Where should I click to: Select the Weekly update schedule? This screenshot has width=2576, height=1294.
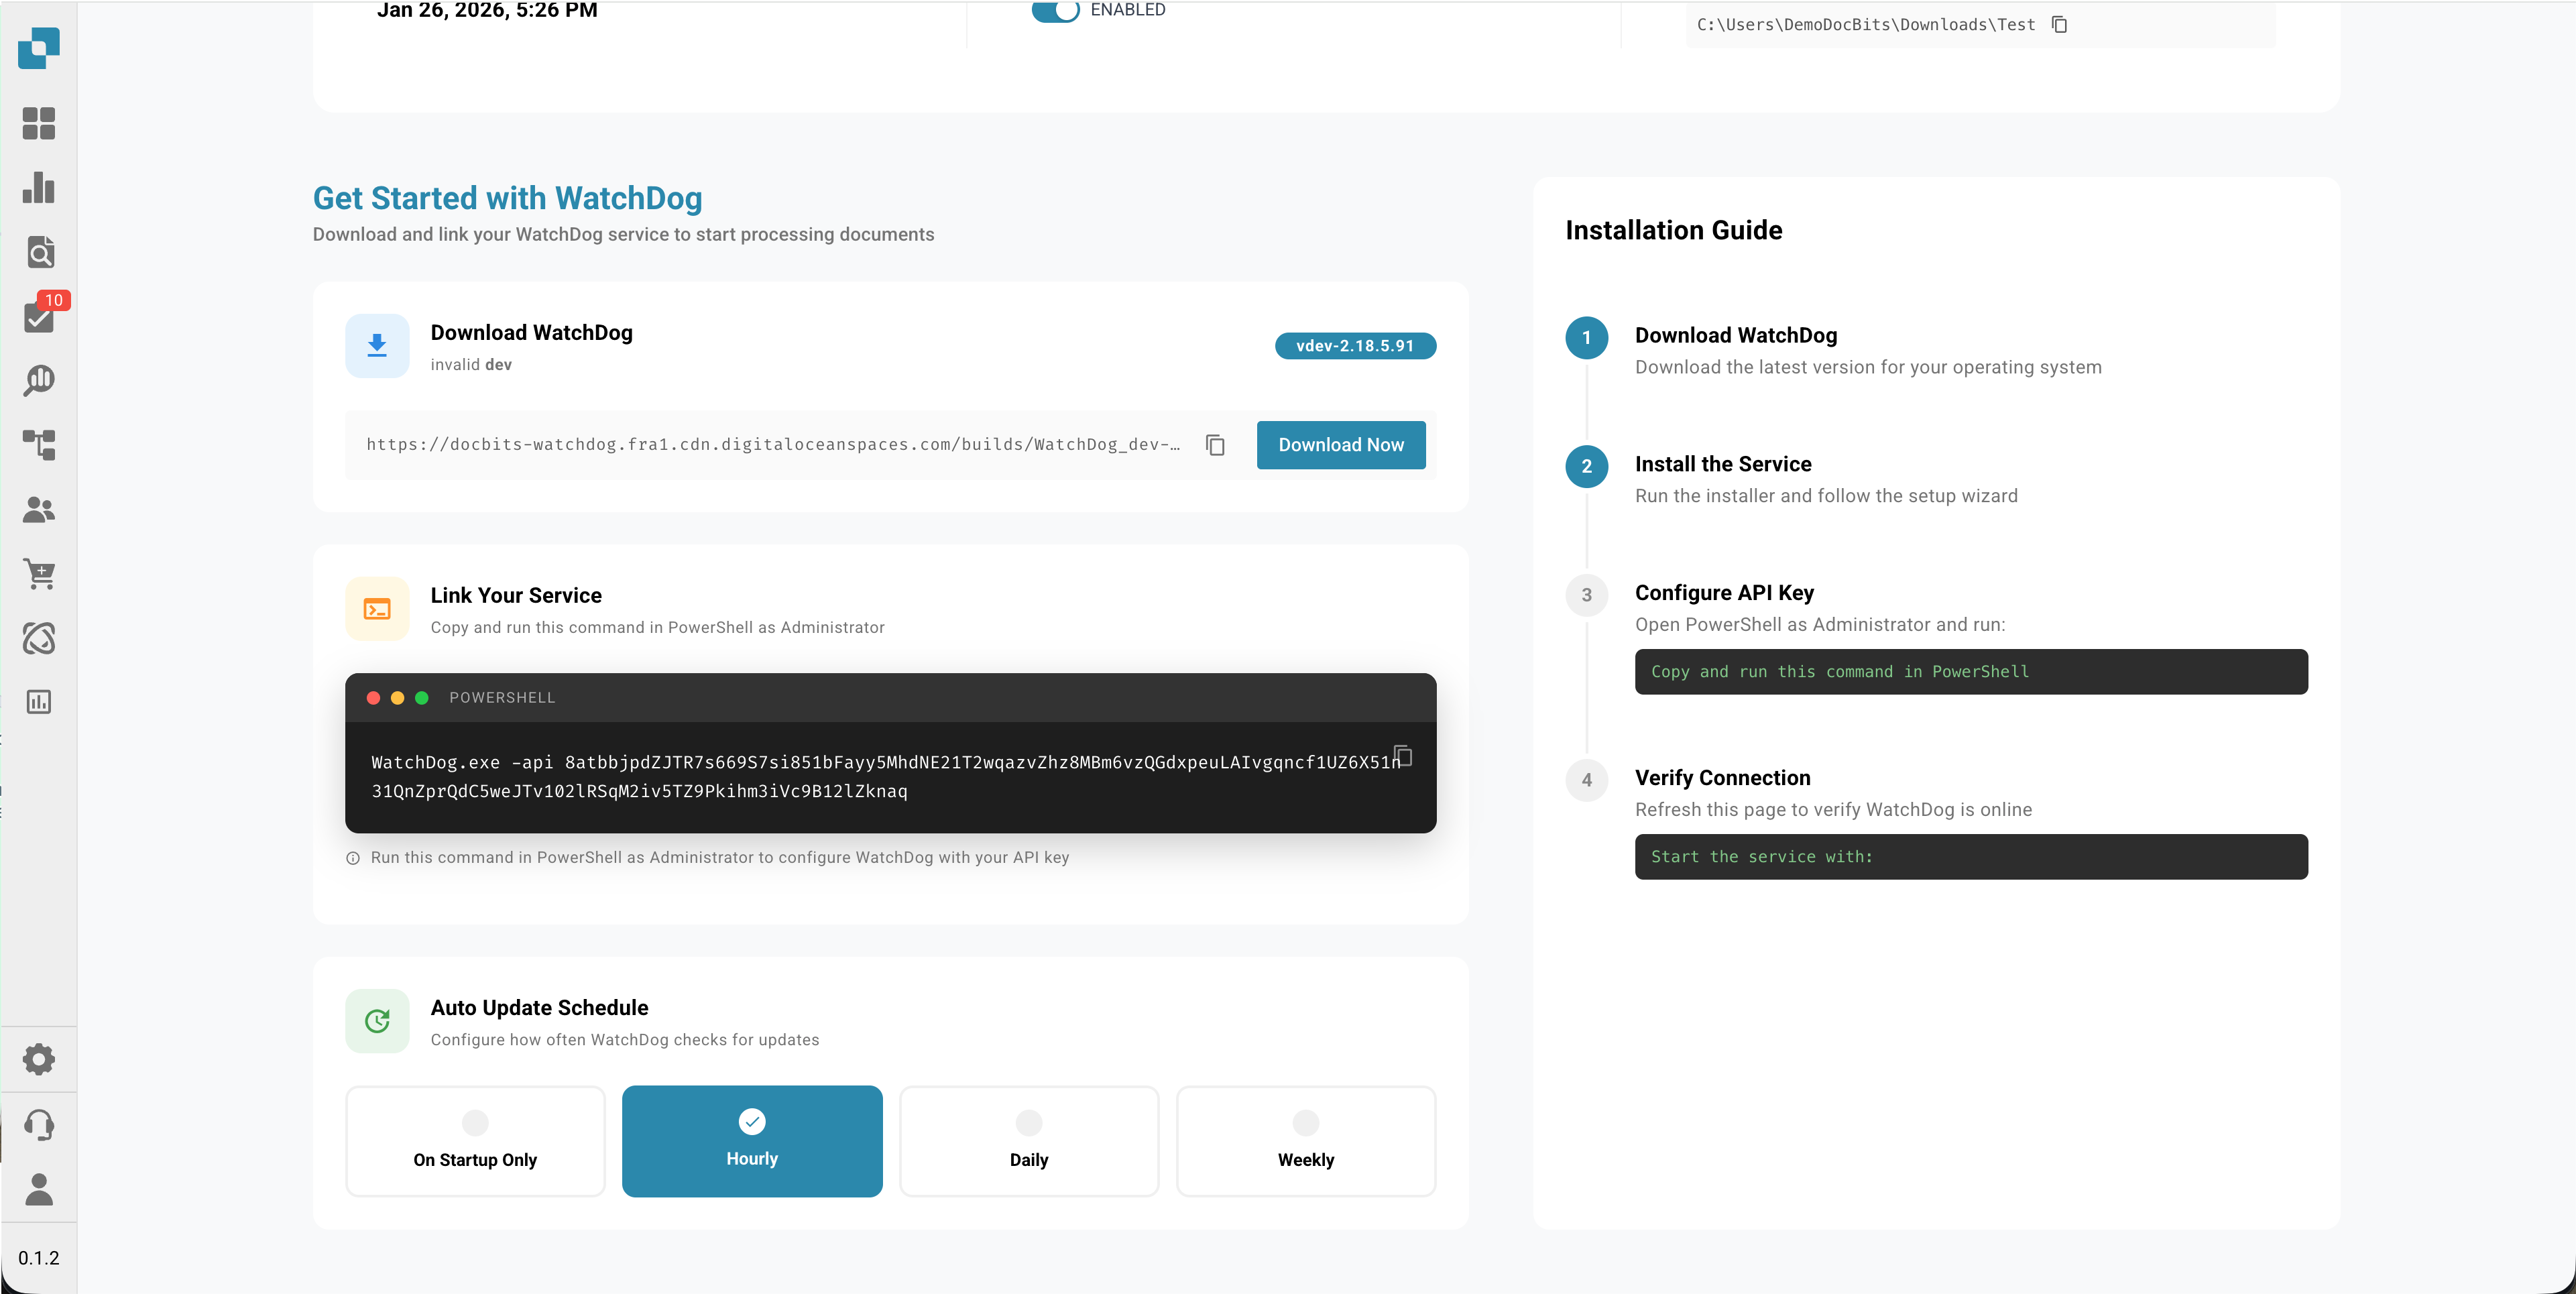[1306, 1141]
